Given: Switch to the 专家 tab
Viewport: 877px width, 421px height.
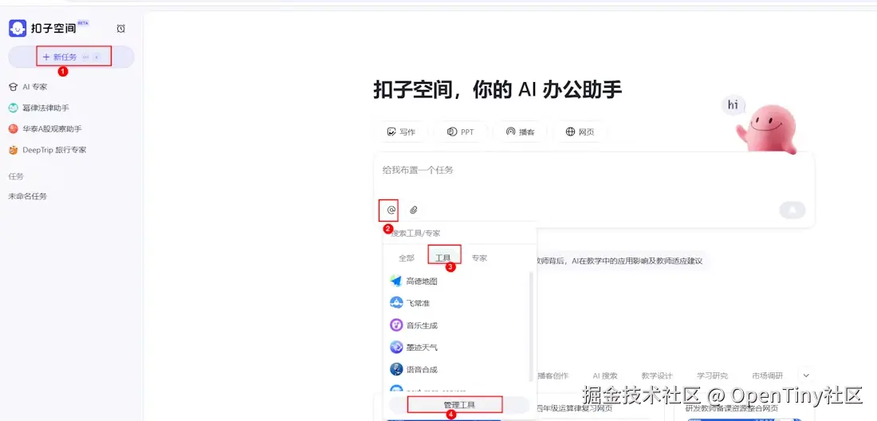Looking at the screenshot, I should 479,258.
